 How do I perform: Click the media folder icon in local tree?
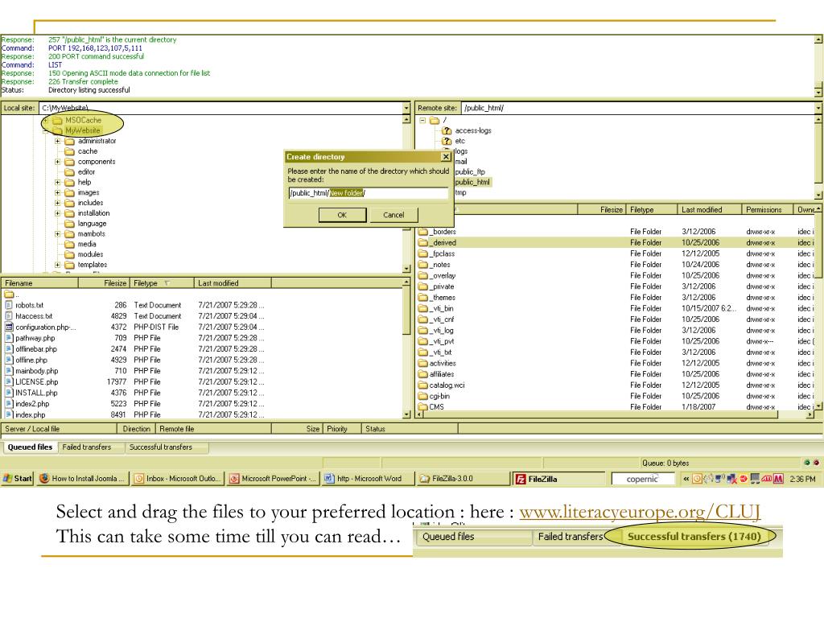(69, 244)
